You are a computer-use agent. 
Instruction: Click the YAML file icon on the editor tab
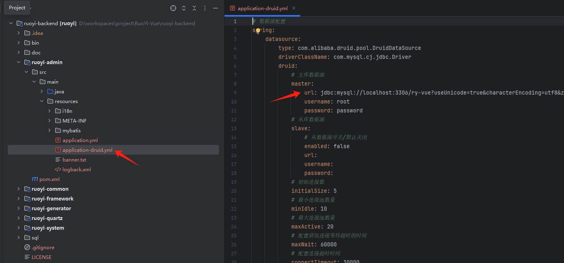(232, 8)
